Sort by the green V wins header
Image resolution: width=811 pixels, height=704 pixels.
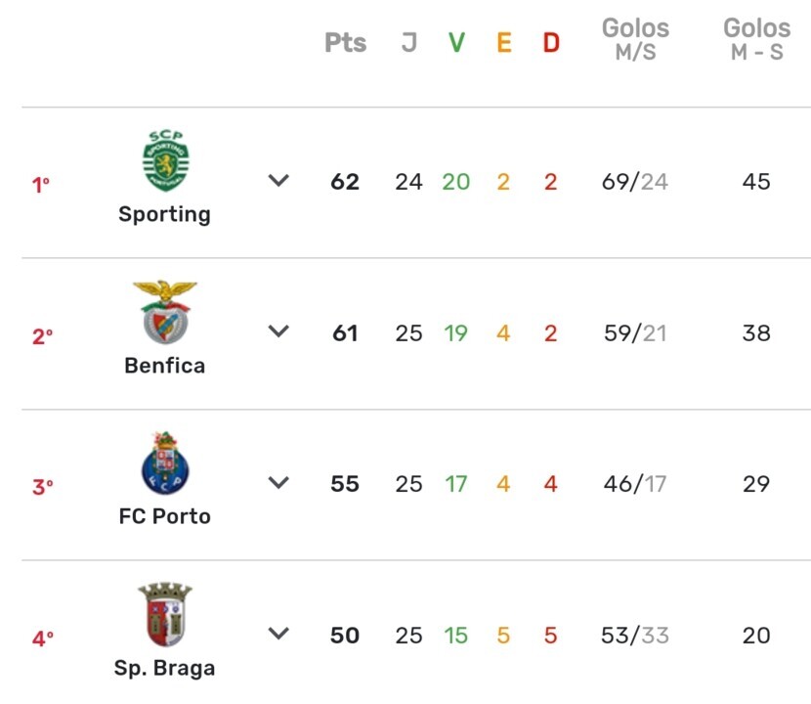coord(456,43)
